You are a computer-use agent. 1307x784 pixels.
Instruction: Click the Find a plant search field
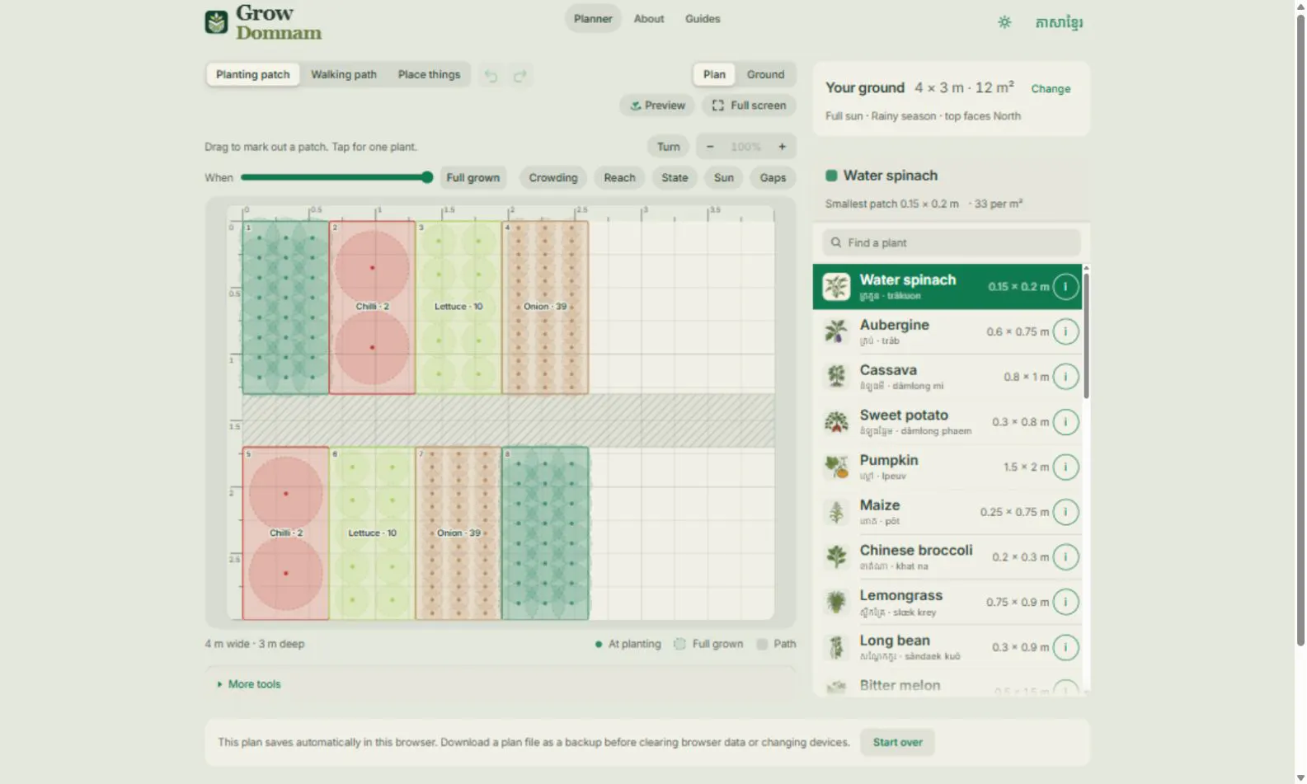coord(952,242)
